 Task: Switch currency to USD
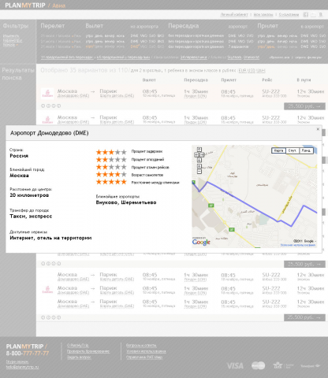pyautogui.click(x=252, y=70)
